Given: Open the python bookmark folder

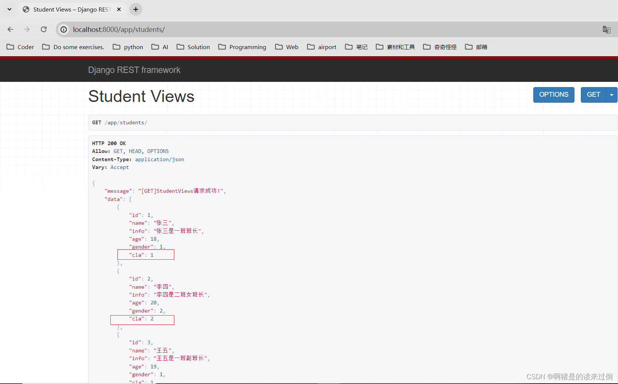Looking at the screenshot, I should (128, 47).
